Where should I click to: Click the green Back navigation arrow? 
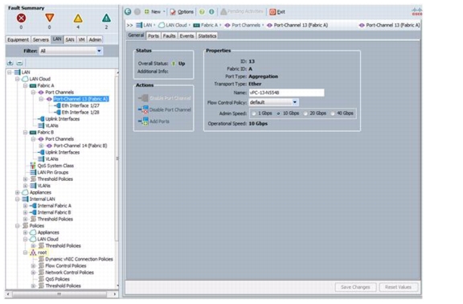[128, 11]
